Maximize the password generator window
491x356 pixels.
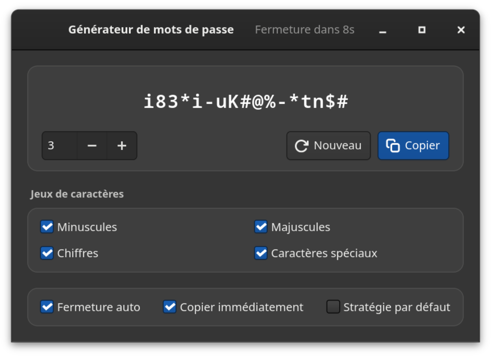pos(422,30)
